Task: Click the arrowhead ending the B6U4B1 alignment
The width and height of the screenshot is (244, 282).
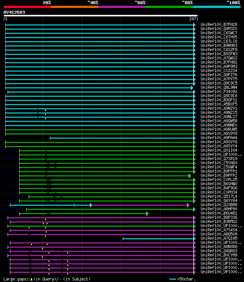Action: tap(148, 214)
